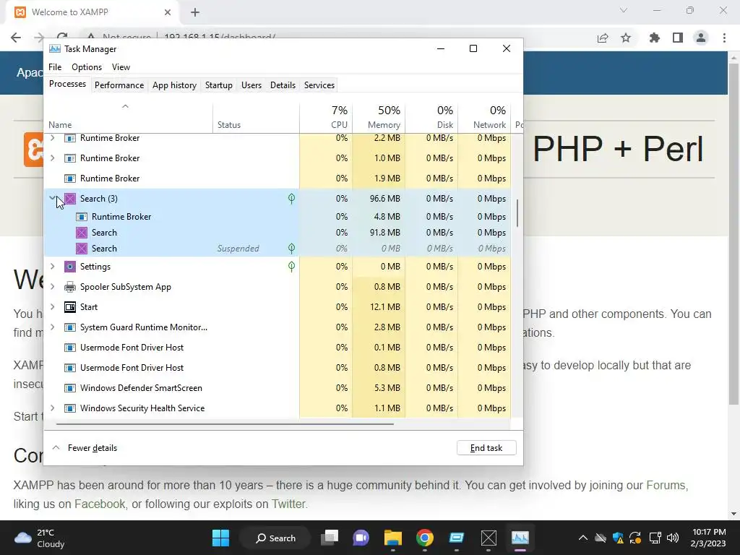Open a new Chrome tab

click(x=195, y=12)
